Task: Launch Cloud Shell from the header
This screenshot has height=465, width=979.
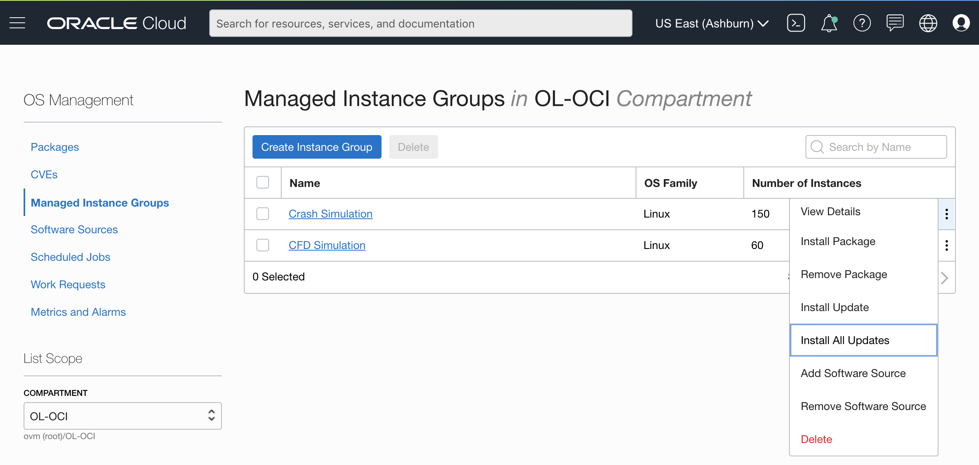Action: 796,23
